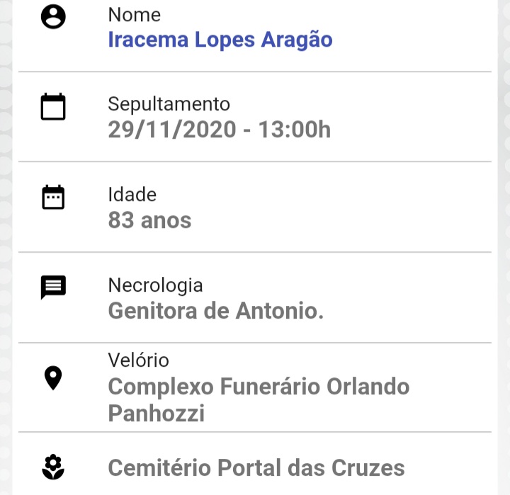The height and width of the screenshot is (495, 510).
Task: Click the Nome field label
Action: [135, 15]
